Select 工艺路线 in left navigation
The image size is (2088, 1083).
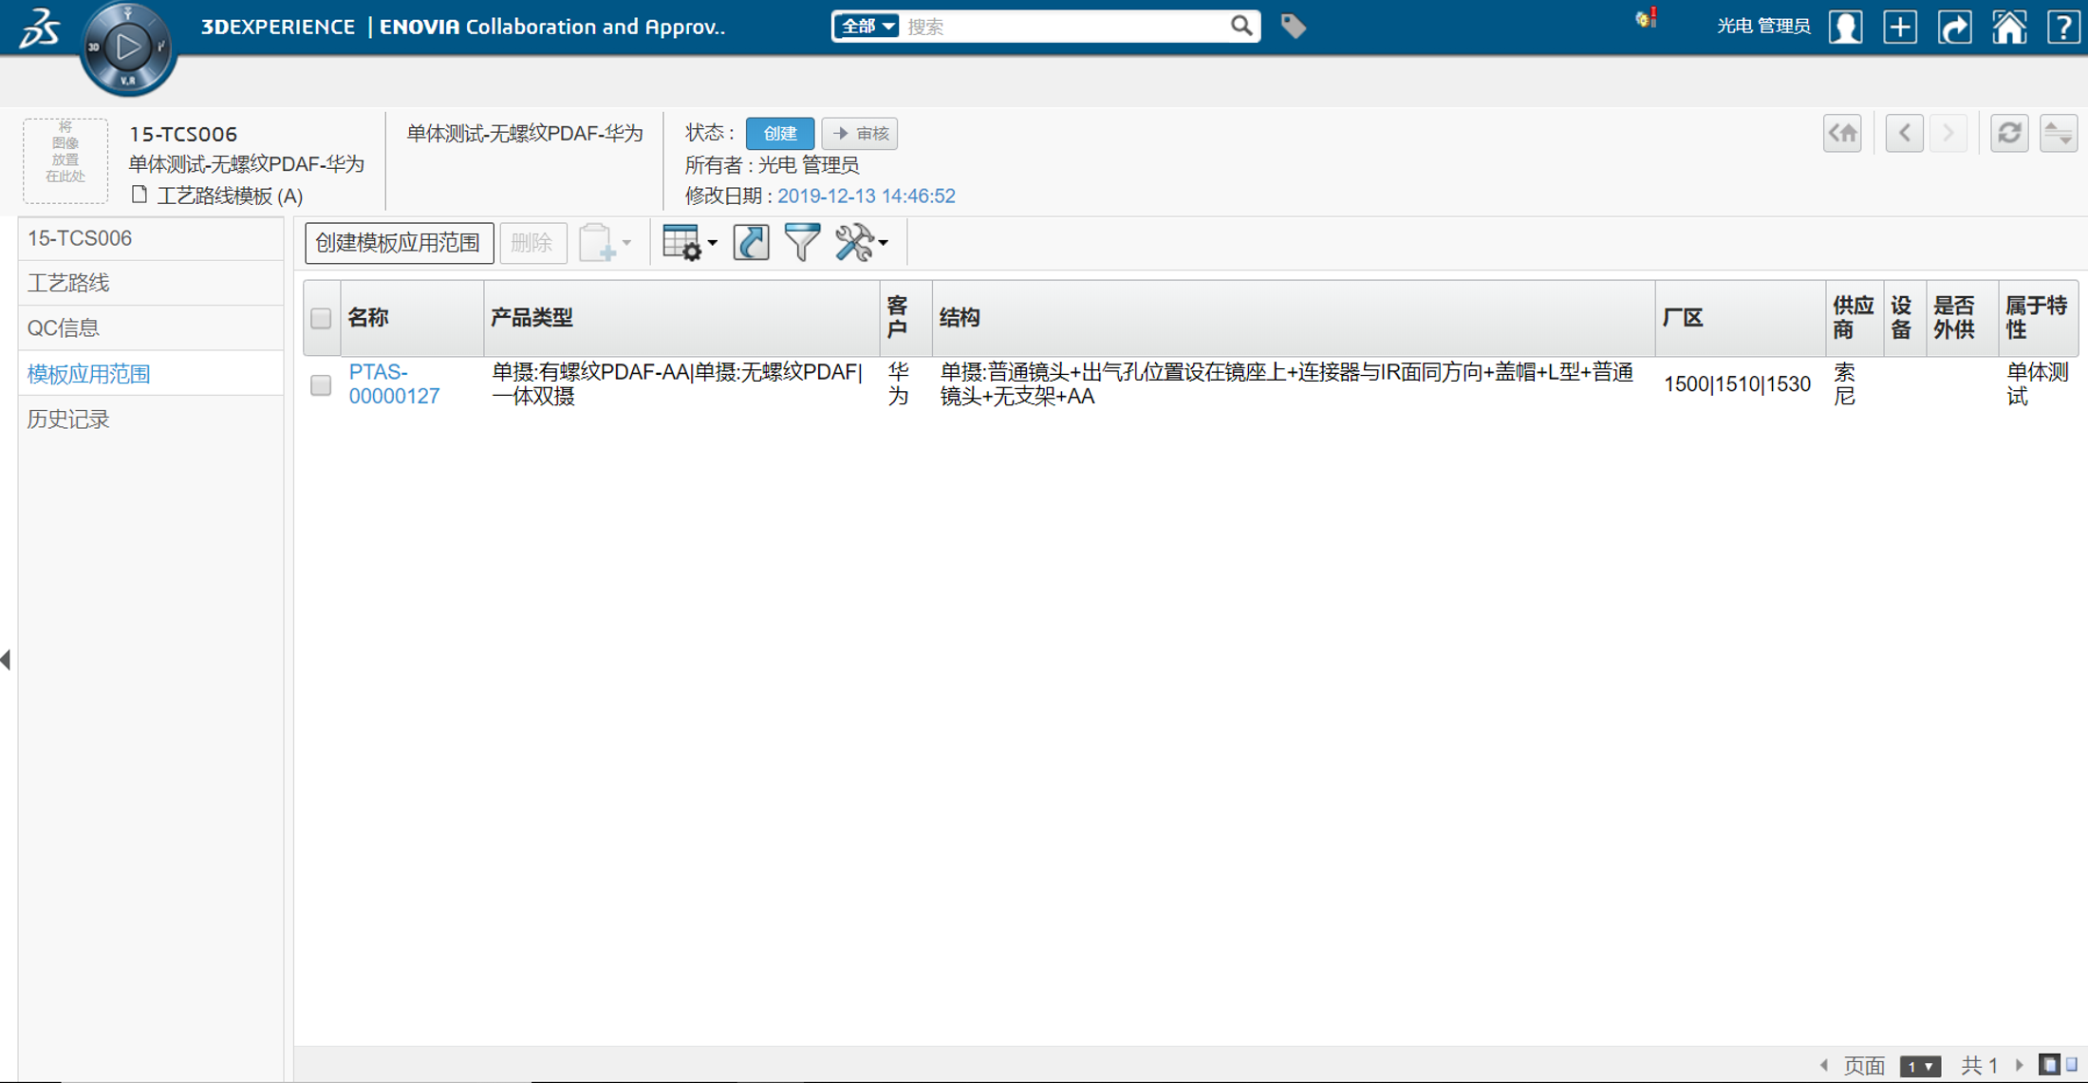pos(68,283)
